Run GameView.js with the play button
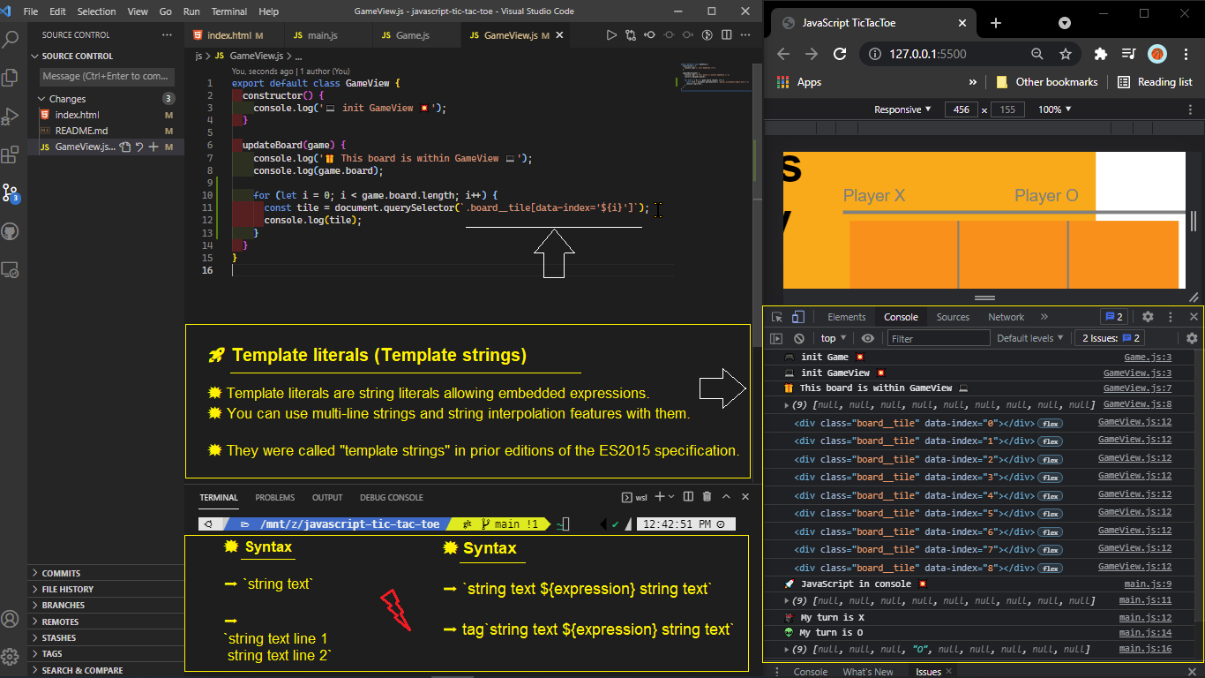The image size is (1205, 678). 611,34
